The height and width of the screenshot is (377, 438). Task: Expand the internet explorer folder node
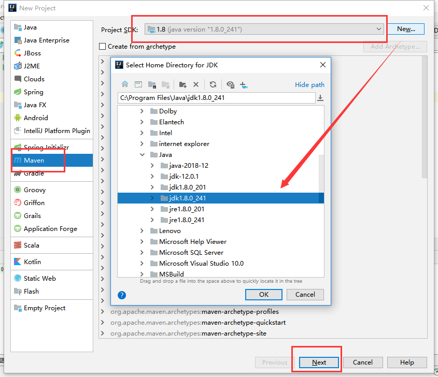[142, 144]
